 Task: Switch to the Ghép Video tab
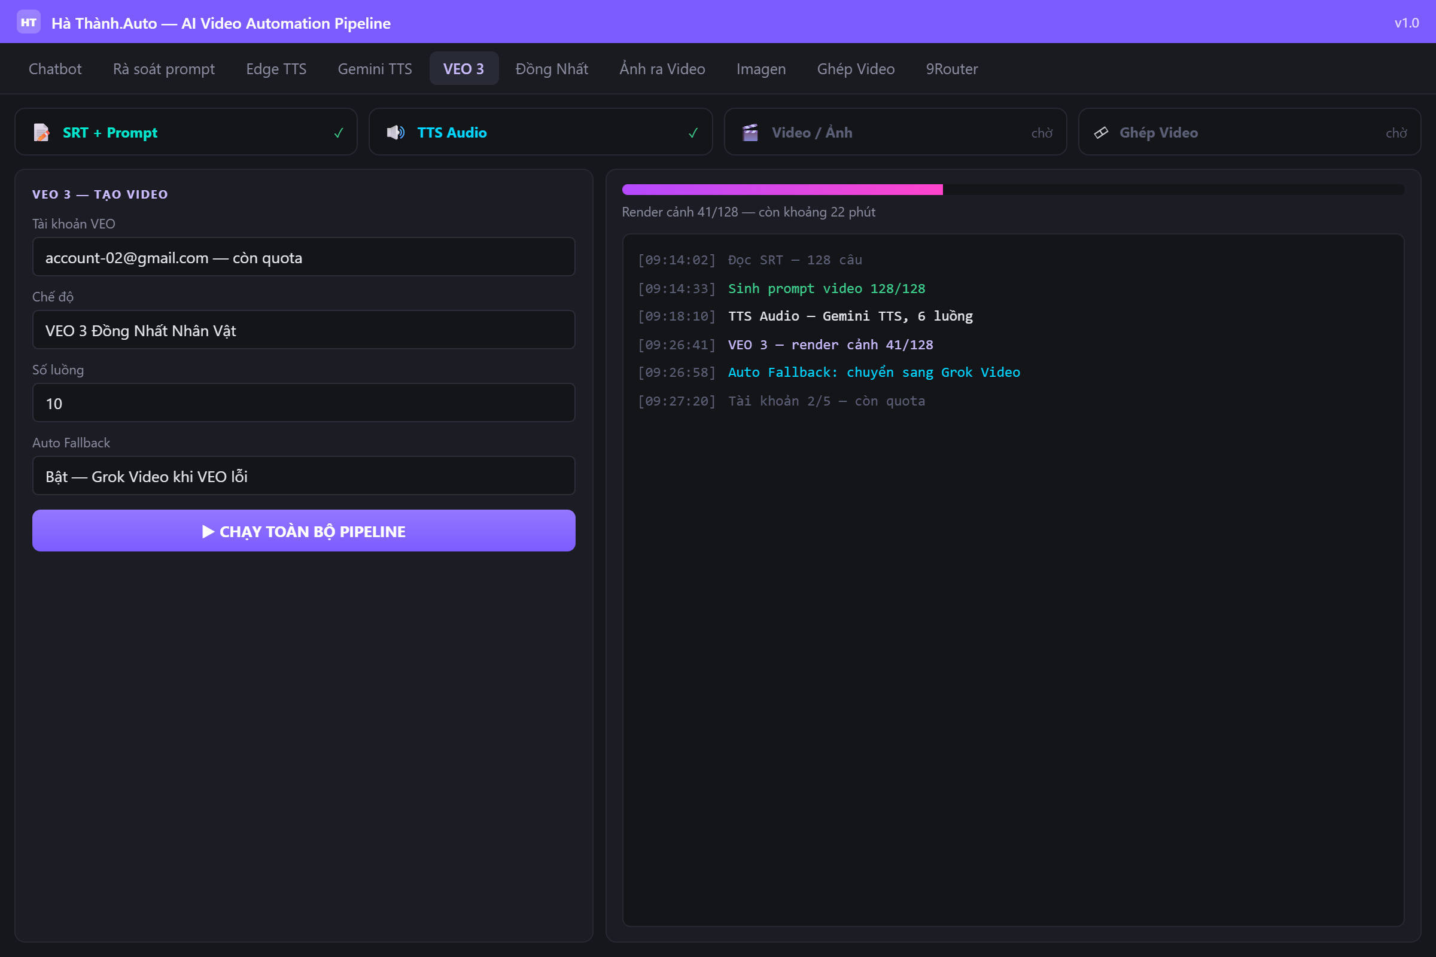coord(856,68)
